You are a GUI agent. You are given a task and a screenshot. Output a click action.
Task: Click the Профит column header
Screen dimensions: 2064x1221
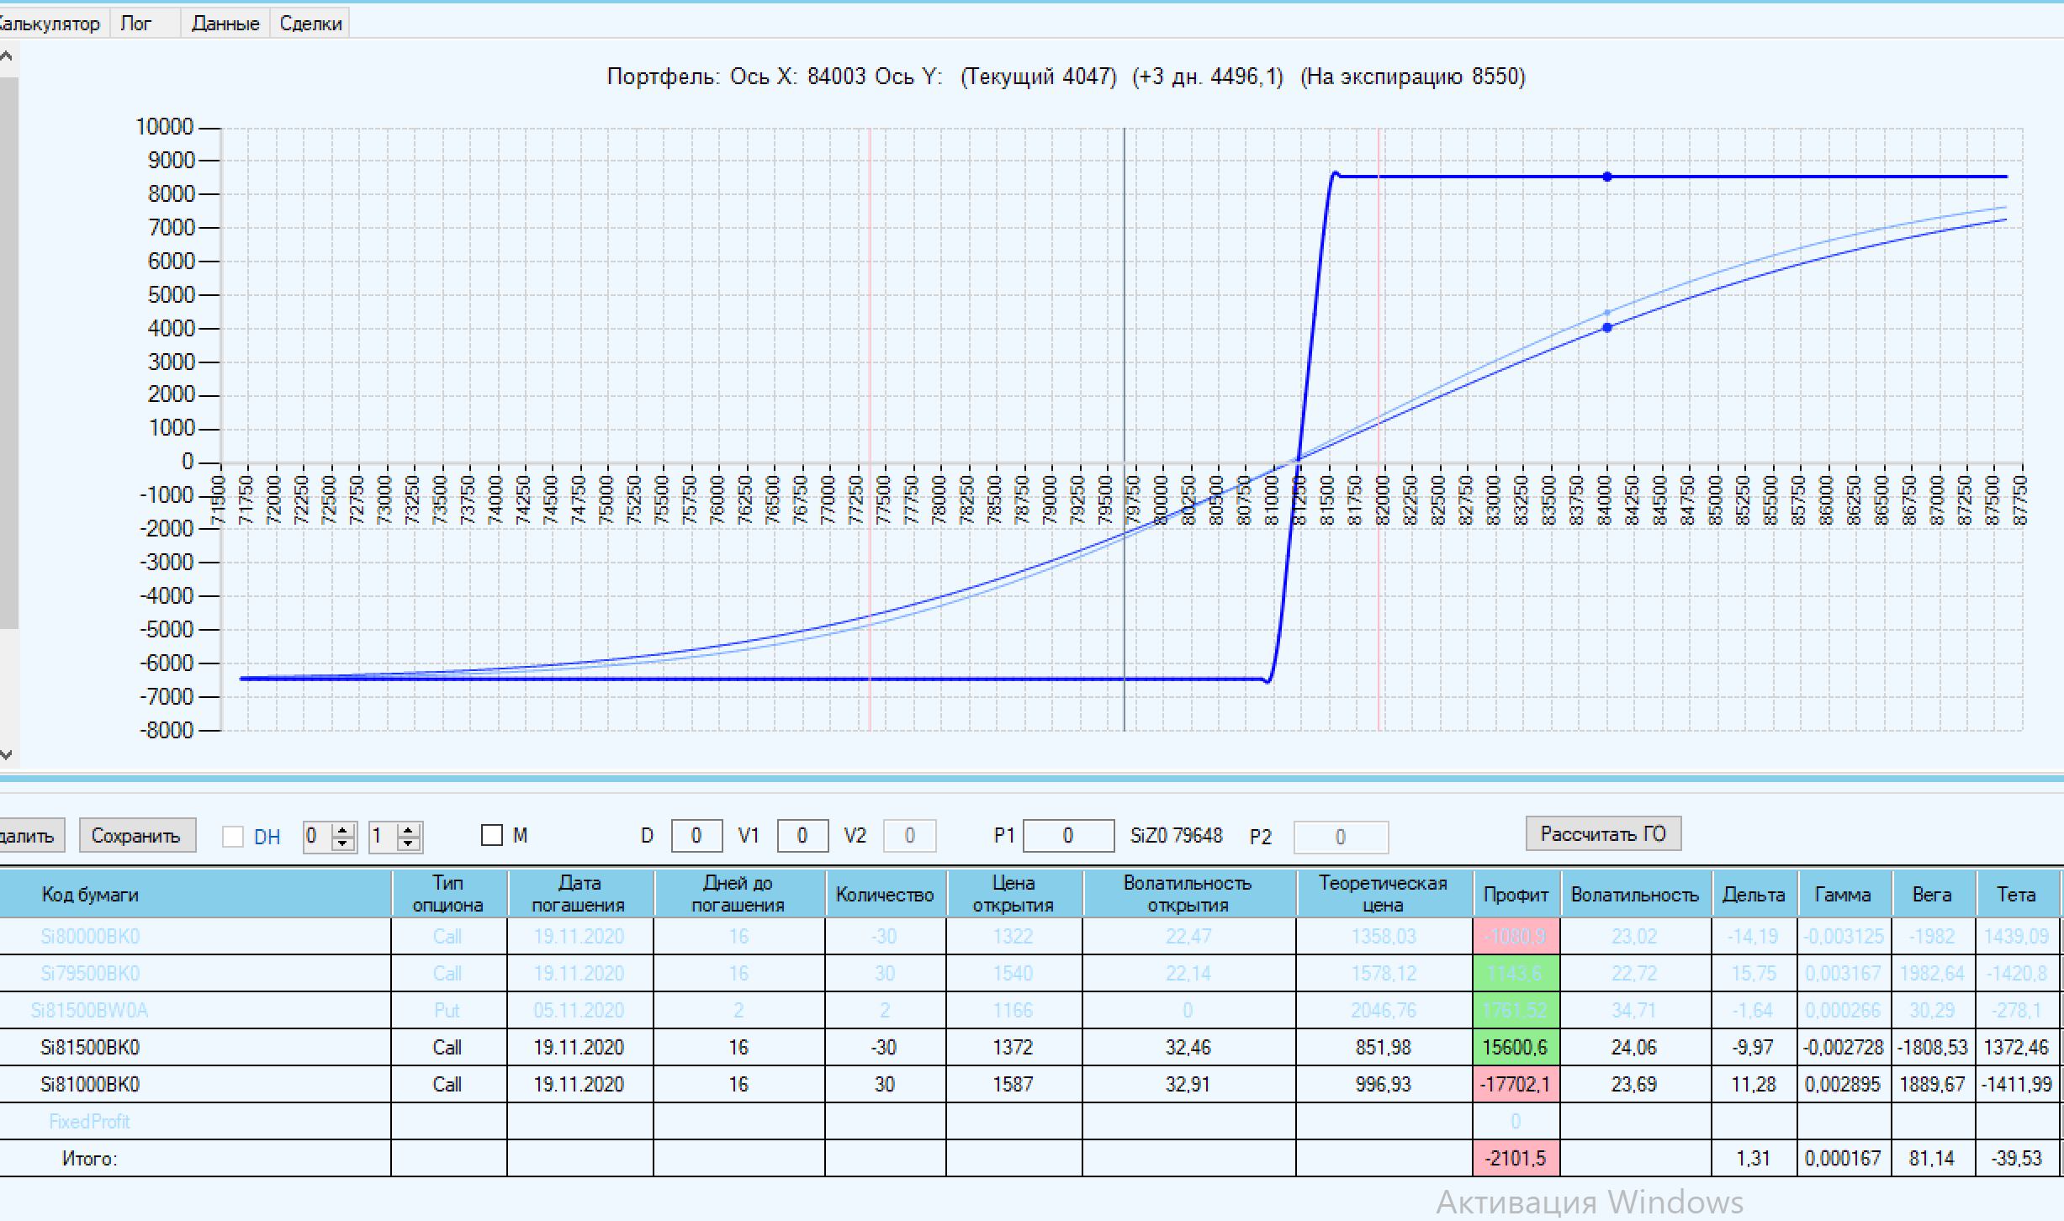tap(1516, 894)
